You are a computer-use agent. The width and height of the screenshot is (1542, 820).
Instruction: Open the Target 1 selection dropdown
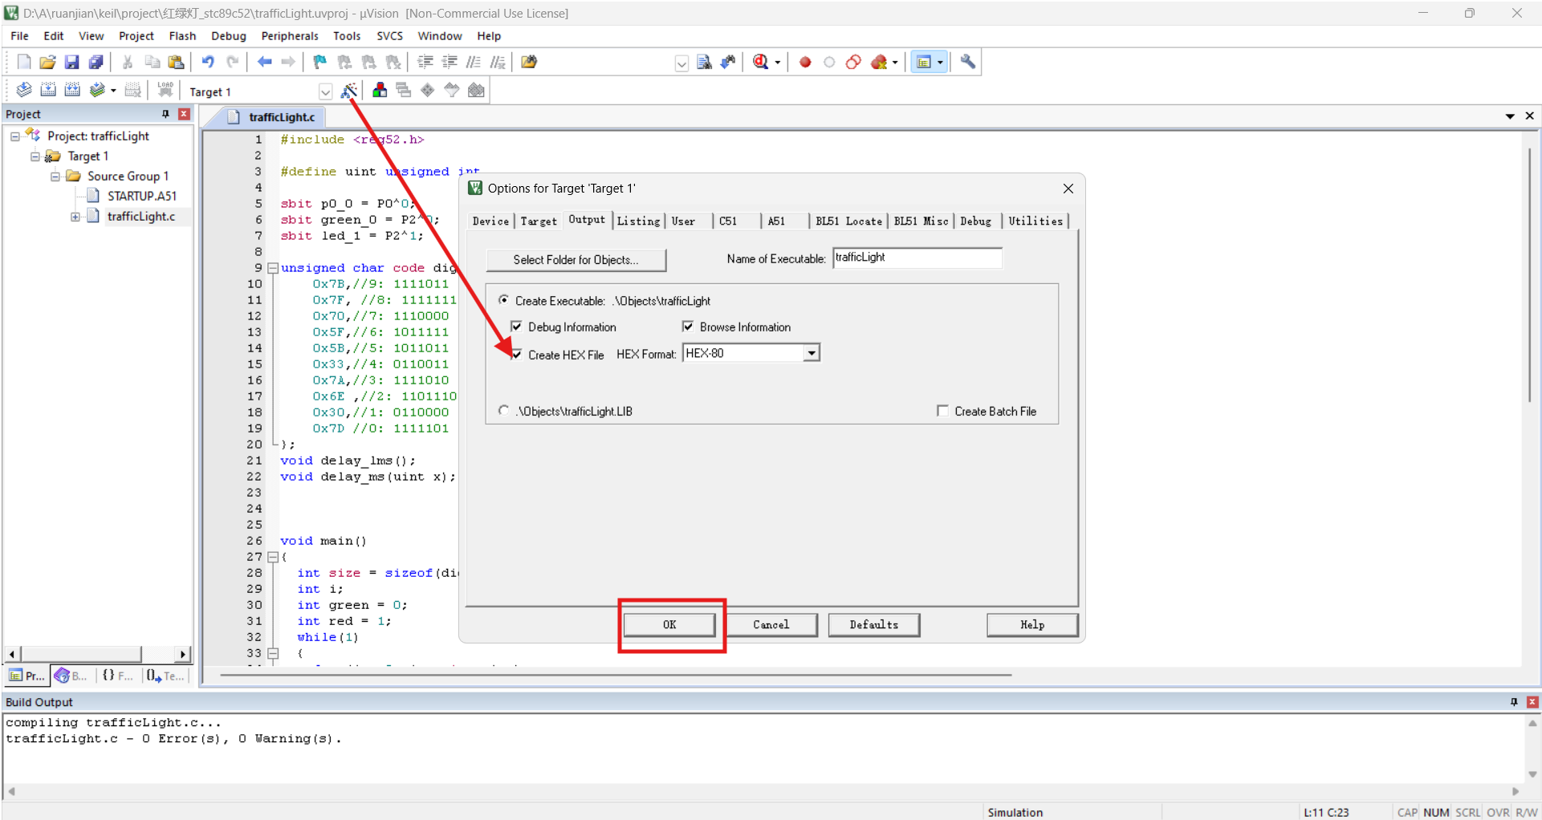tap(325, 91)
